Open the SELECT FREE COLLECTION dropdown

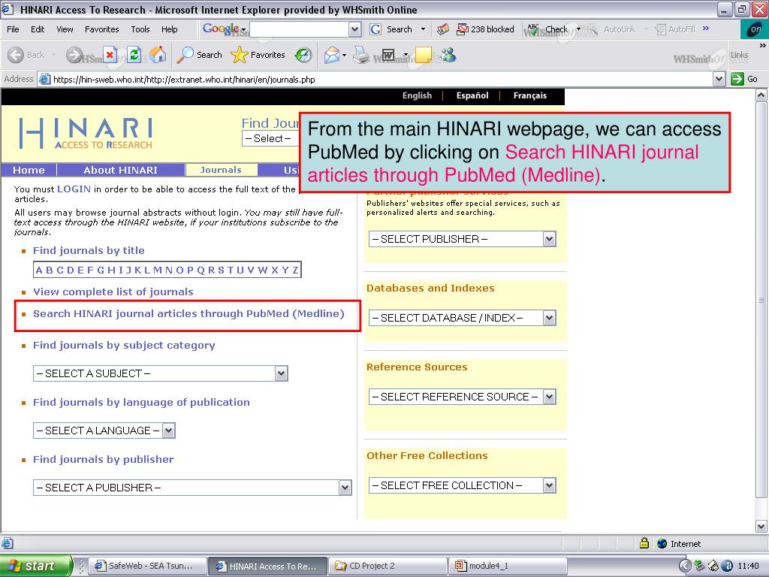tap(462, 485)
